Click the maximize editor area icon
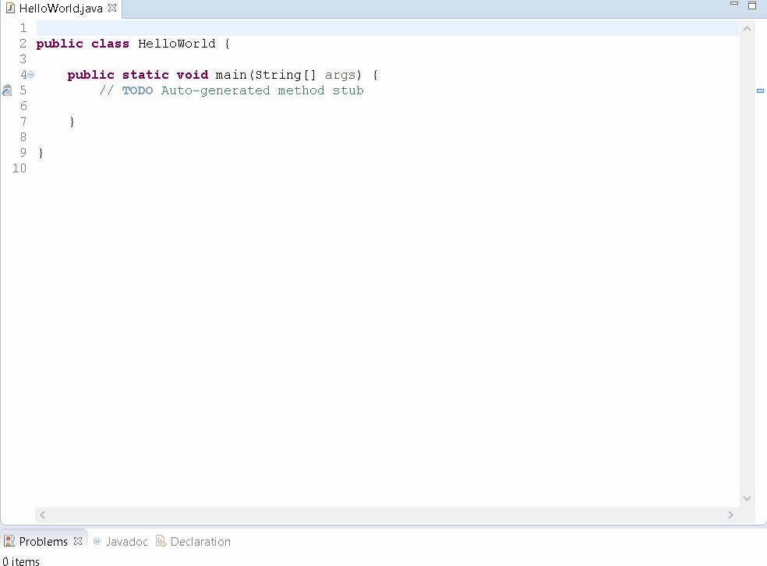Screen dimensions: 767x566 point(751,5)
